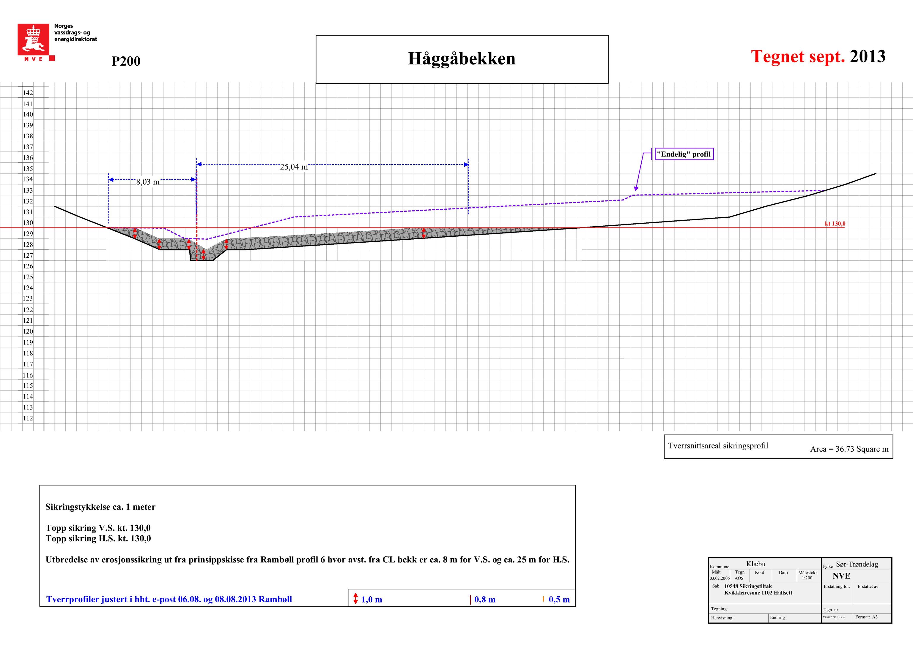Click elevation axis label 126
This screenshot has width=913, height=645.
coord(28,266)
